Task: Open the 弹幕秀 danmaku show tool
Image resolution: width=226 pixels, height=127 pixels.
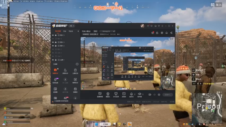Action: coord(75,90)
